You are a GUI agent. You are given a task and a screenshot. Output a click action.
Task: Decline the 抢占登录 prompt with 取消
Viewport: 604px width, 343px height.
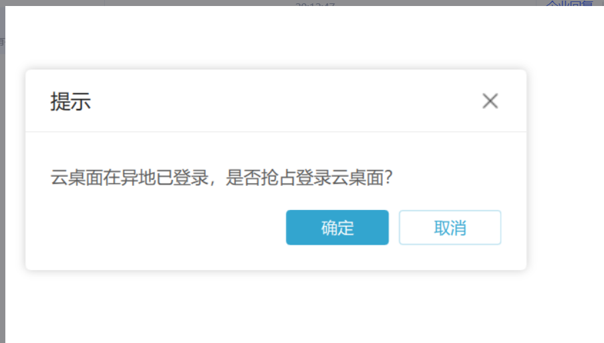point(450,227)
